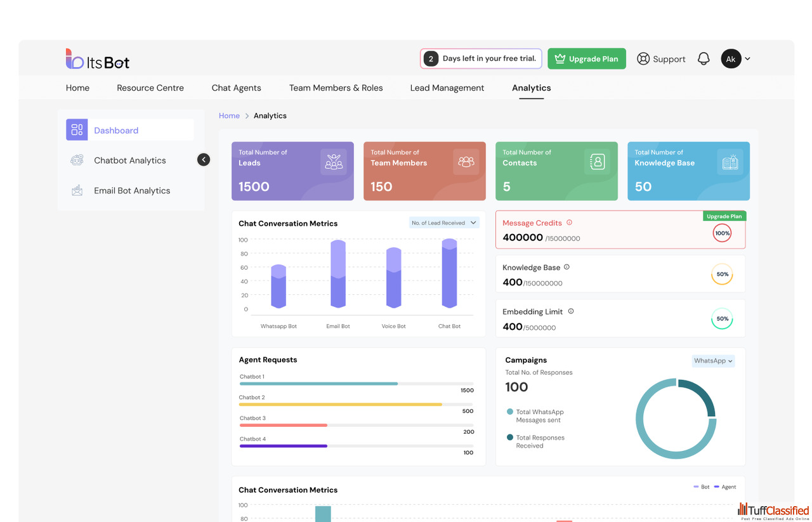Click the ItsBot logo icon
The width and height of the screenshot is (812, 522).
point(74,59)
